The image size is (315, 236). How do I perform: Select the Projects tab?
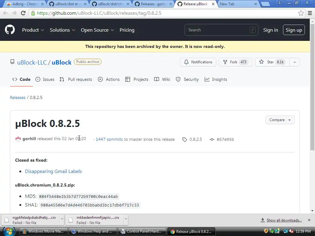(x=137, y=79)
